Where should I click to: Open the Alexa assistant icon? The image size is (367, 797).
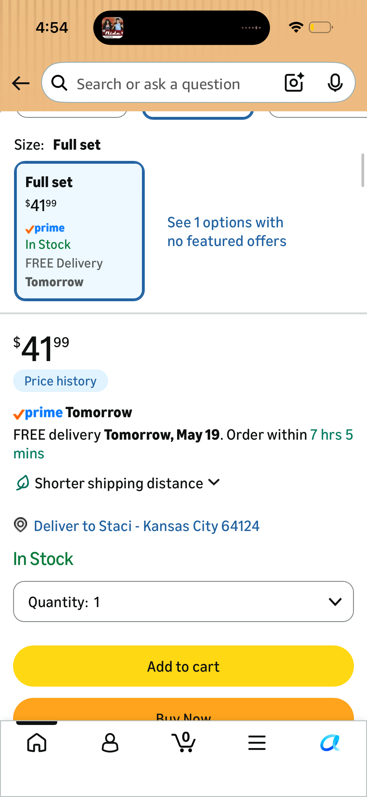[330, 743]
